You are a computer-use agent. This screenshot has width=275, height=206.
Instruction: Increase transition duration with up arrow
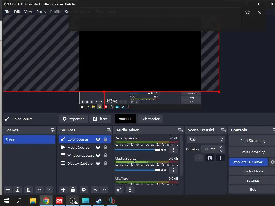[x=221, y=147]
